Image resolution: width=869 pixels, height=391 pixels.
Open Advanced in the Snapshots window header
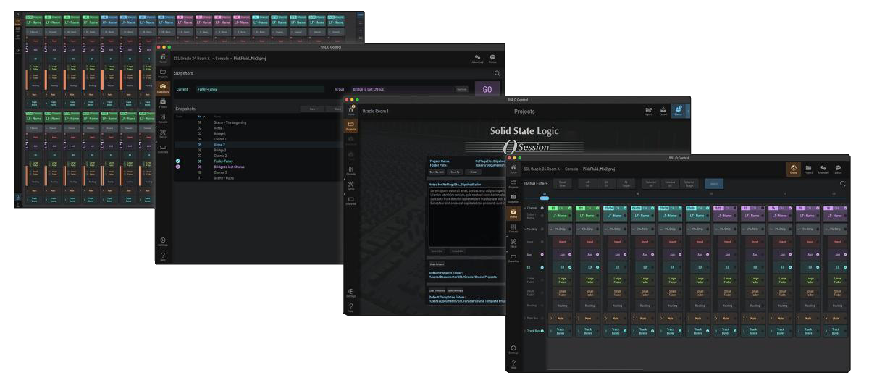click(x=477, y=59)
